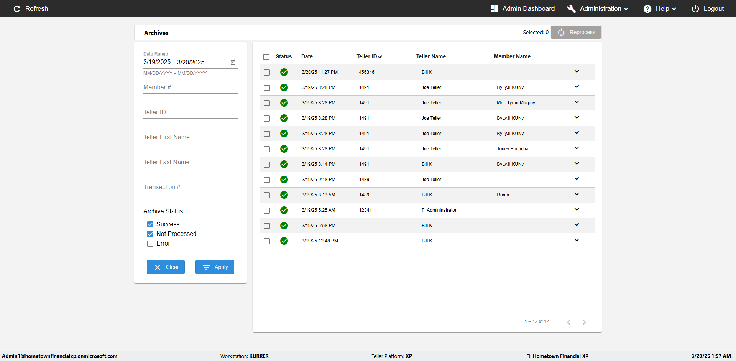Expand the FI Admininstrator row details
Viewport: 736px width, 361px height.
click(x=577, y=209)
